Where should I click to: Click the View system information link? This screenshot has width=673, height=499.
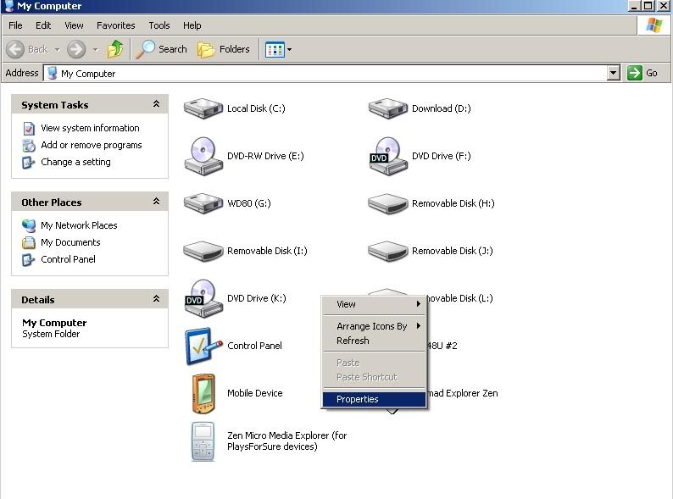[x=90, y=128]
